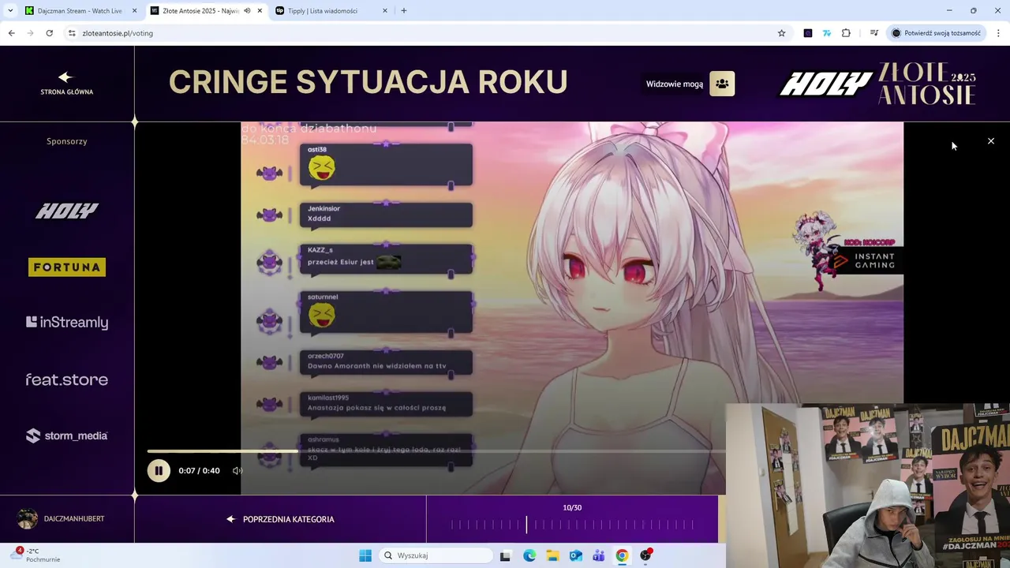This screenshot has width=1010, height=568.
Task: Click the address bar URL field
Action: coord(426,33)
